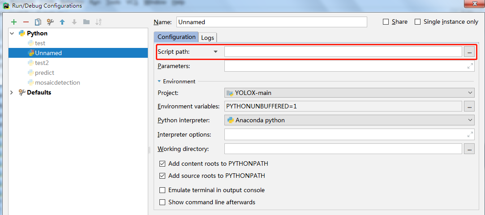Image resolution: width=485 pixels, height=215 pixels.
Task: Open Script path type dropdown arrow
Action: coord(216,52)
